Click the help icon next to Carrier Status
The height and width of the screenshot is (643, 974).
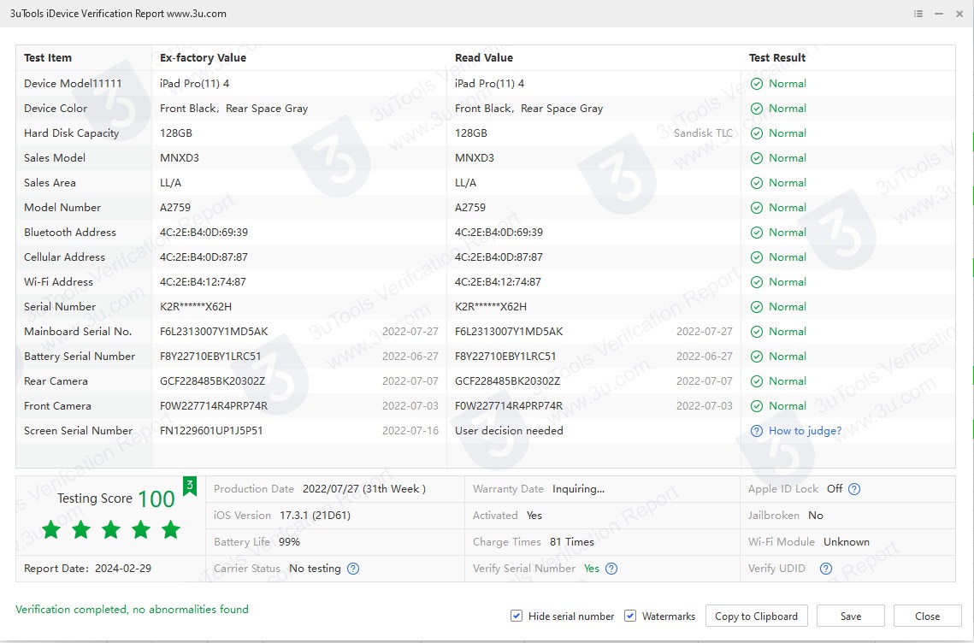[353, 569]
